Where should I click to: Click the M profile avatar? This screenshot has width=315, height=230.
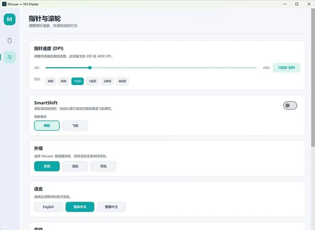(10, 19)
